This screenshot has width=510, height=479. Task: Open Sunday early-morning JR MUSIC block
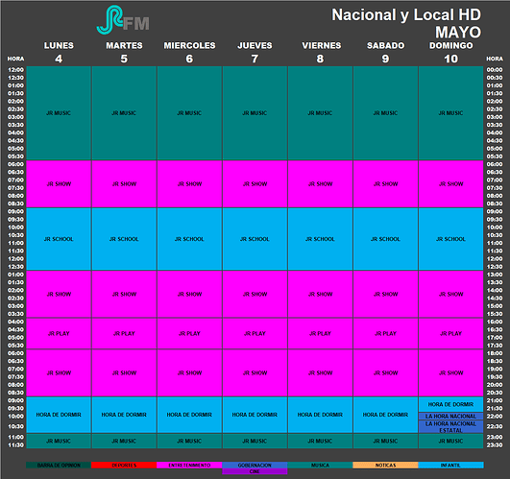pos(450,113)
